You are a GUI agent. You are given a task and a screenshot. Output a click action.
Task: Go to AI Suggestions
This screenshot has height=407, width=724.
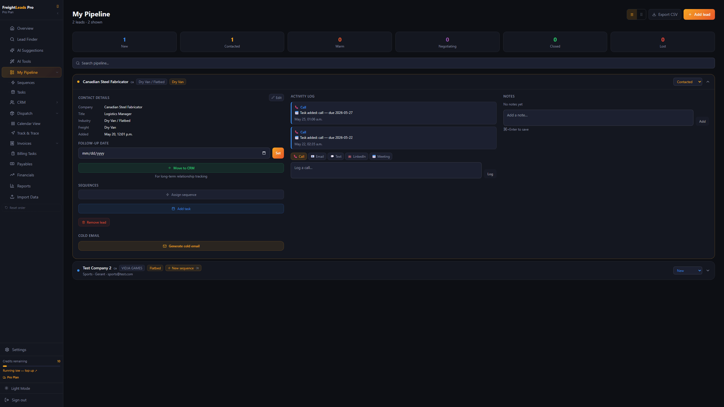tap(31, 50)
